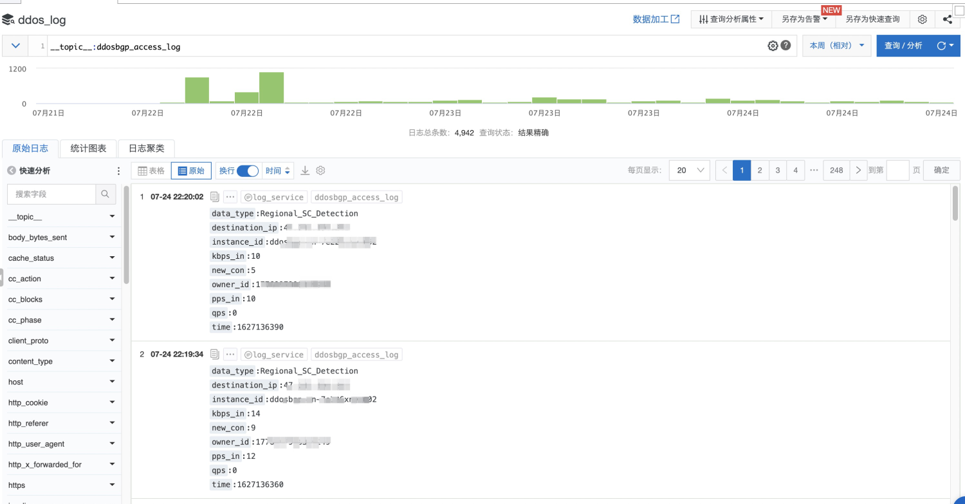Image resolution: width=965 pixels, height=504 pixels.
Task: Jump to page 2 in the pagination
Action: point(760,170)
